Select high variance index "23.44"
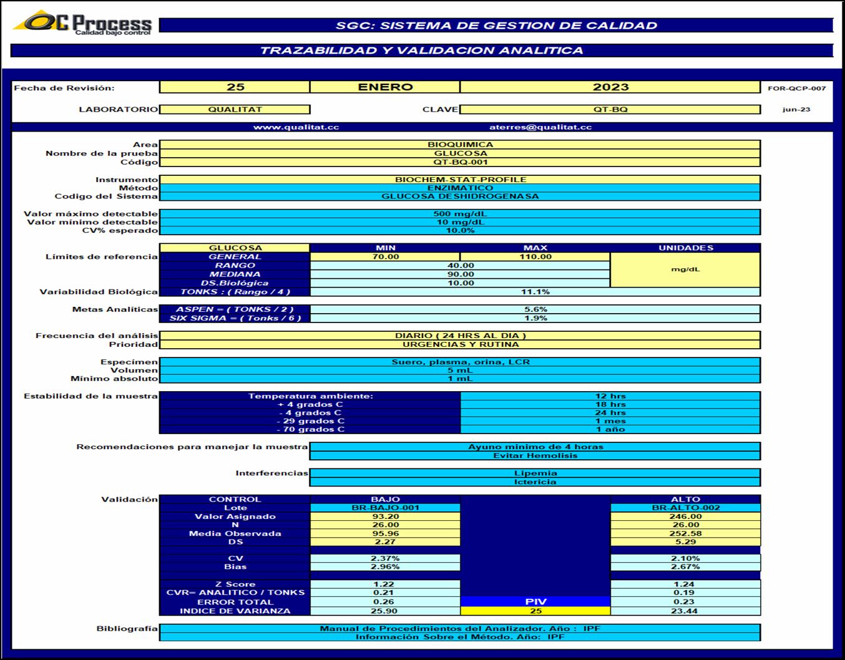Image resolution: width=845 pixels, height=660 pixels. pyautogui.click(x=685, y=611)
